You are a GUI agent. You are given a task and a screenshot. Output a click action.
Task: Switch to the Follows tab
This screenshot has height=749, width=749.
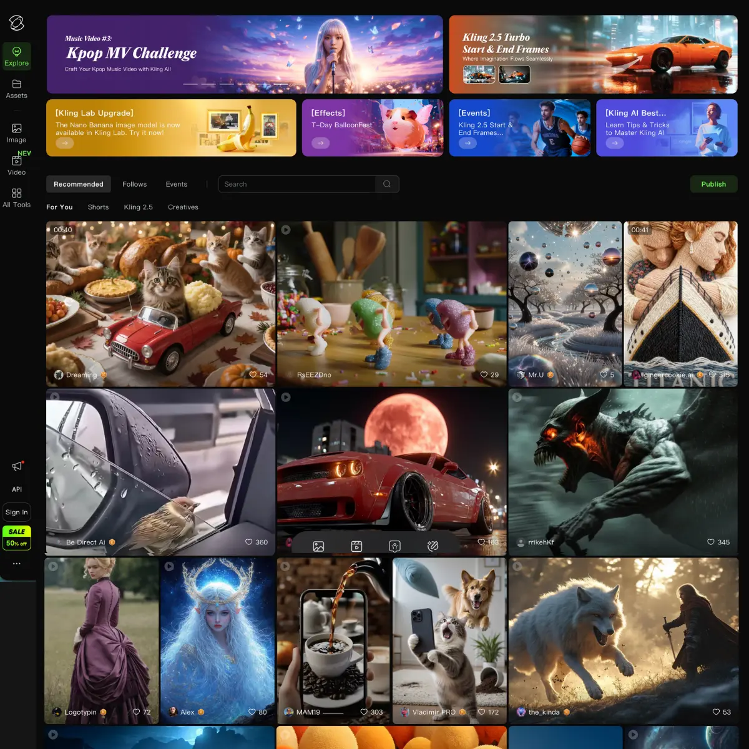tap(134, 184)
